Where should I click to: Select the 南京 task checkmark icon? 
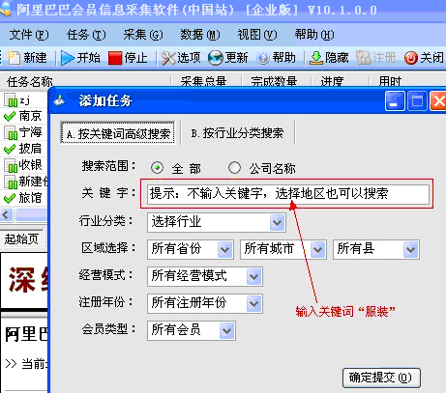click(x=10, y=116)
